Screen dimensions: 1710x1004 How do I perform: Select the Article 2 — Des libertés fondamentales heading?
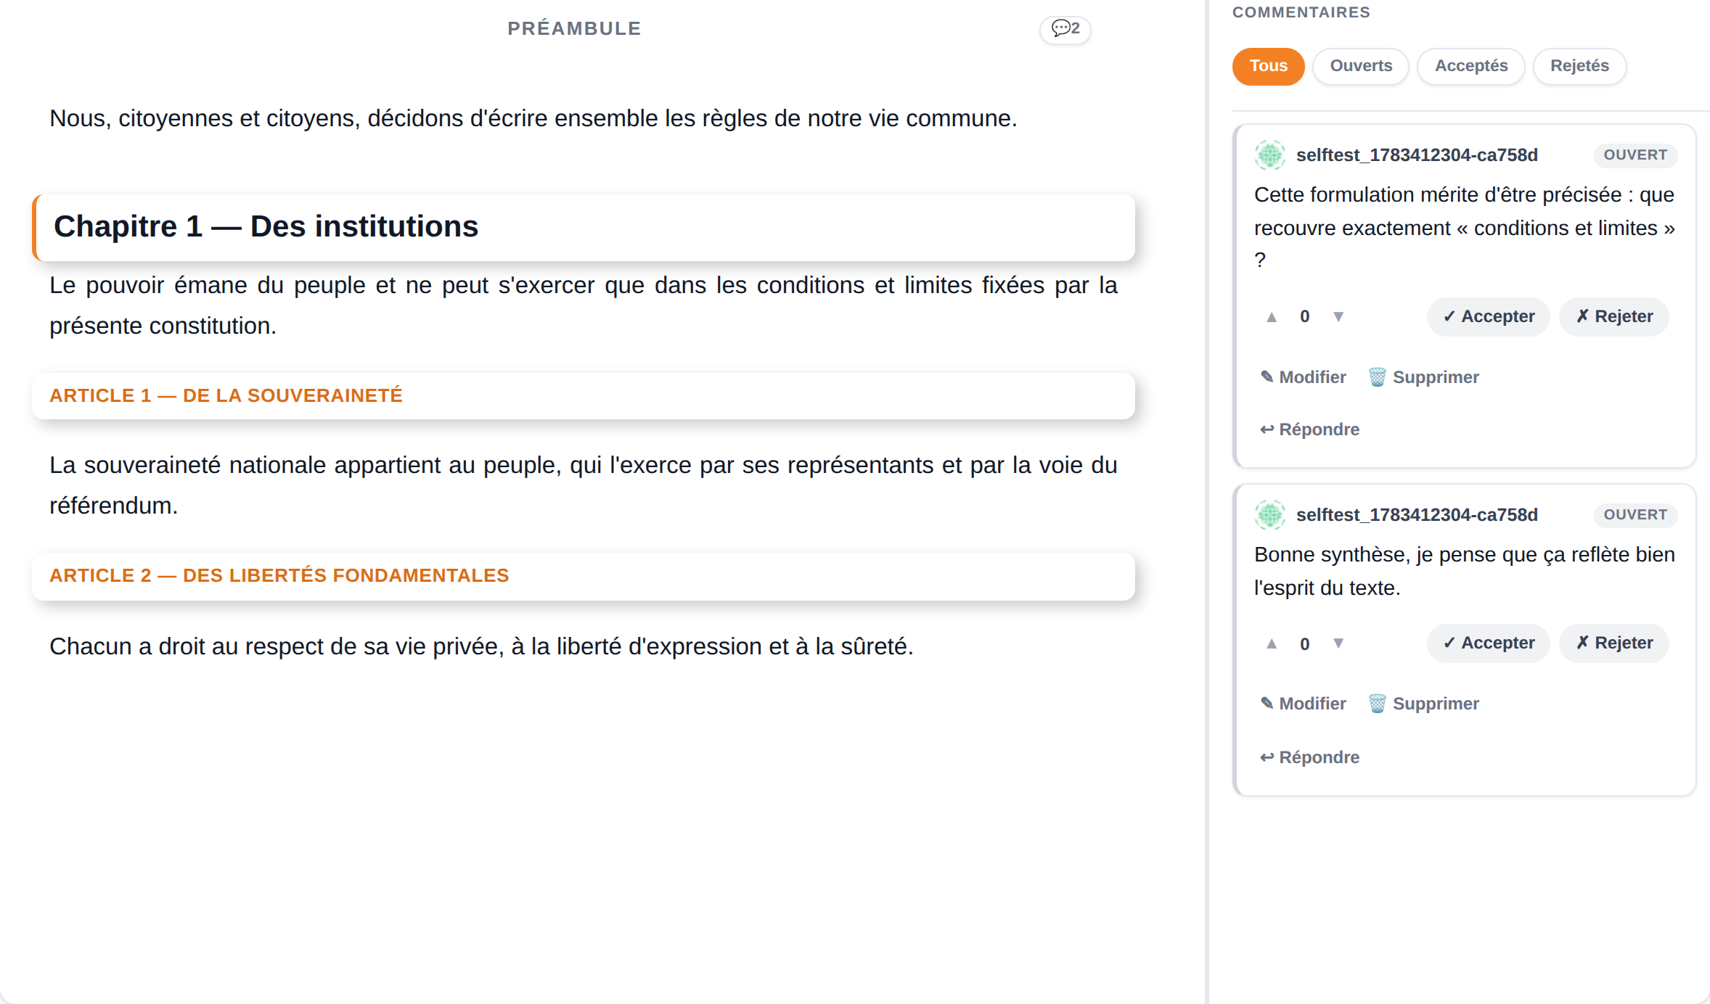click(x=584, y=576)
